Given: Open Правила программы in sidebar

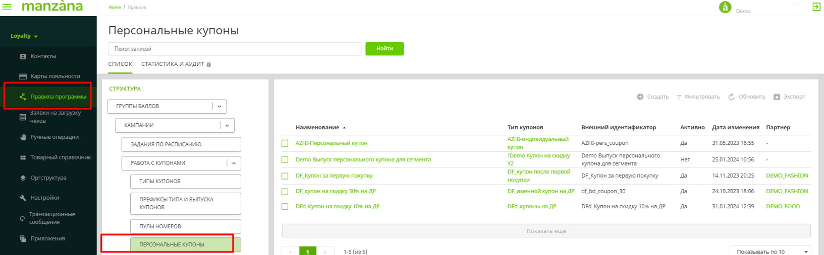Looking at the screenshot, I should tap(58, 97).
